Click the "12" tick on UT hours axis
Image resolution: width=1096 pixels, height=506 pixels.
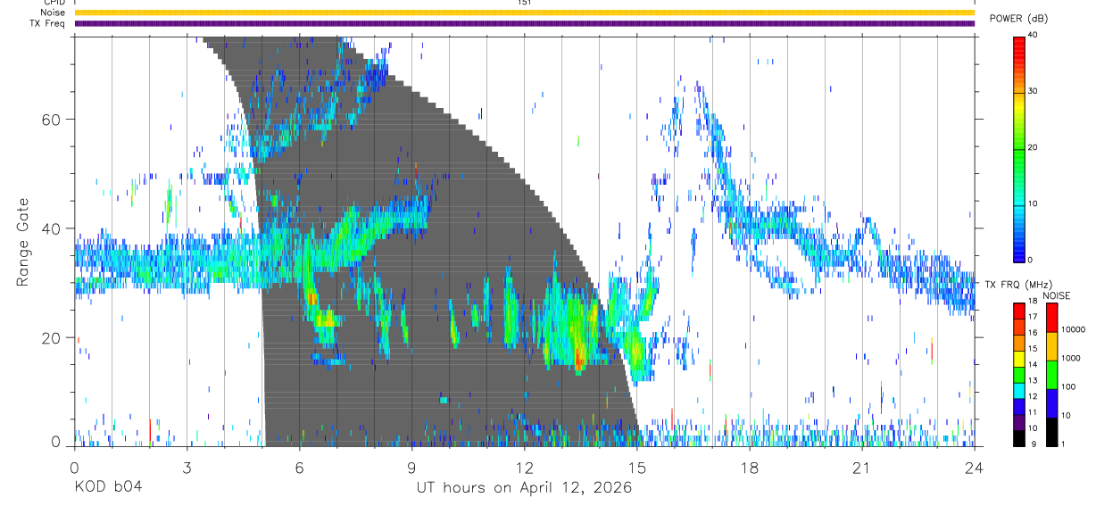(525, 469)
